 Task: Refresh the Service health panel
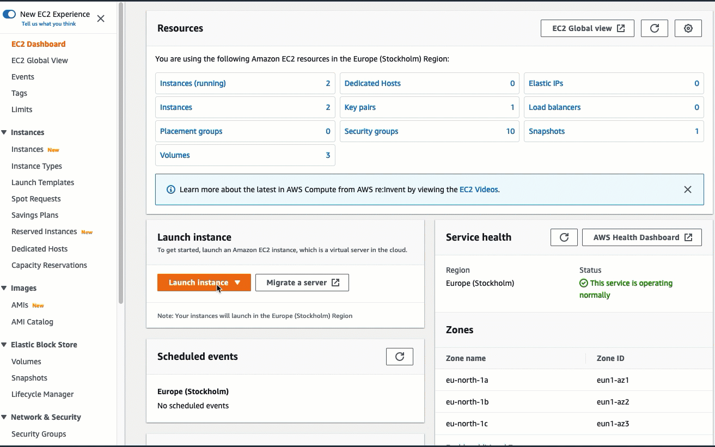pyautogui.click(x=564, y=237)
